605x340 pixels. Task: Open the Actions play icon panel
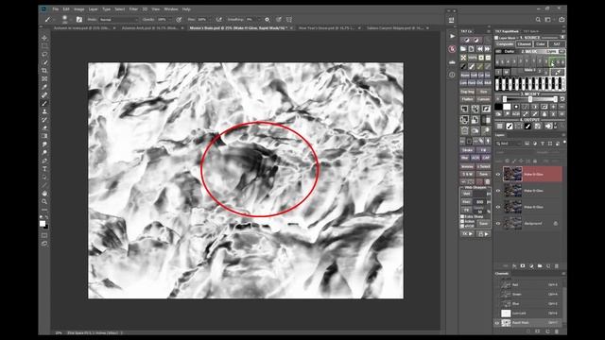[x=452, y=36]
